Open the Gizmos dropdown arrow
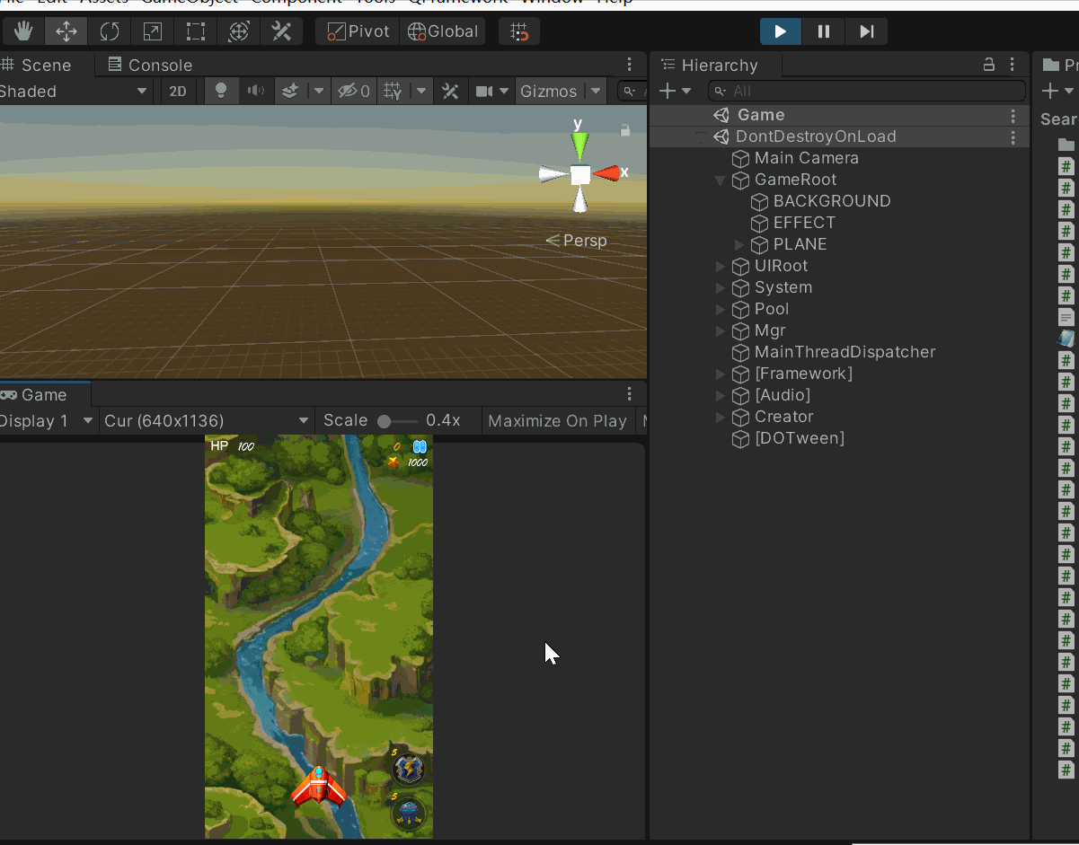The image size is (1079, 845). (596, 91)
